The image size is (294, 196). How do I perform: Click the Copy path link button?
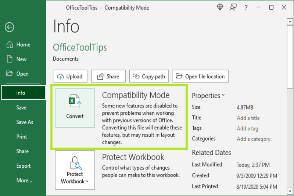pos(149,76)
